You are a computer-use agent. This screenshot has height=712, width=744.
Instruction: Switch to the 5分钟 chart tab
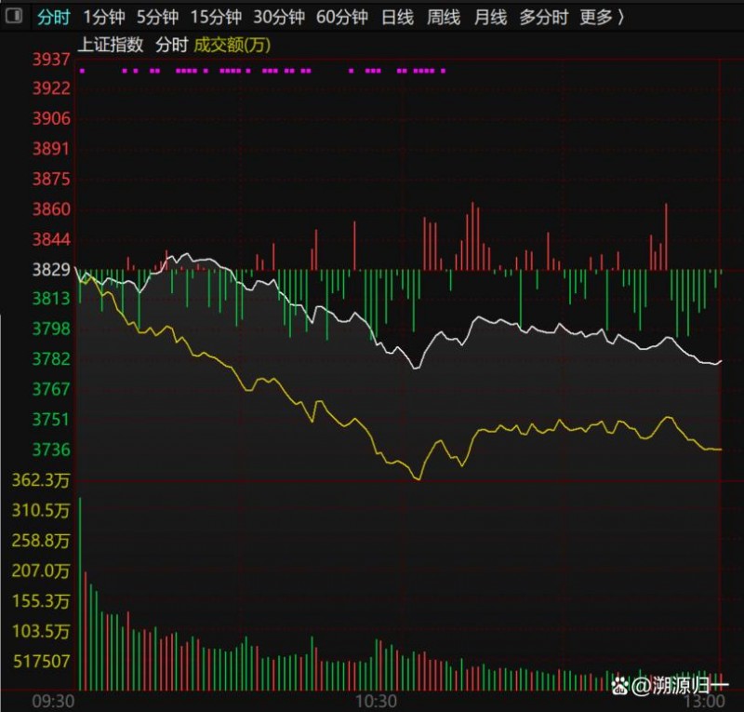[x=157, y=17]
